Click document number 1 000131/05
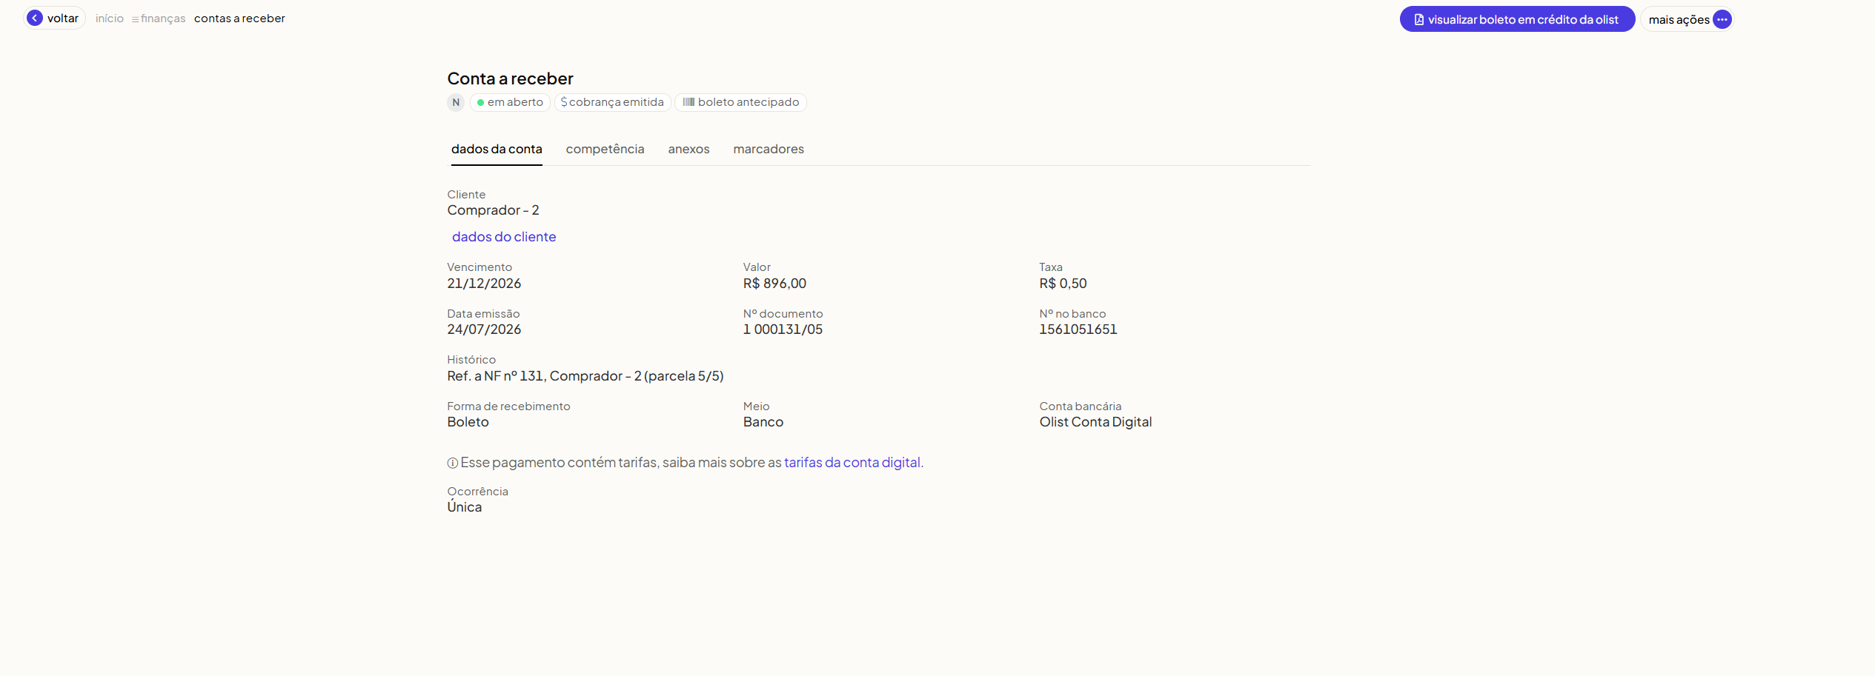Image resolution: width=1875 pixels, height=676 pixels. point(783,329)
